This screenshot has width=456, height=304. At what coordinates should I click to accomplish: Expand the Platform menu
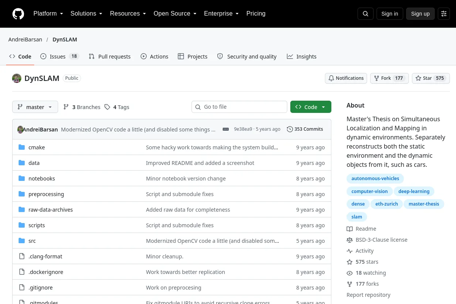(x=48, y=14)
